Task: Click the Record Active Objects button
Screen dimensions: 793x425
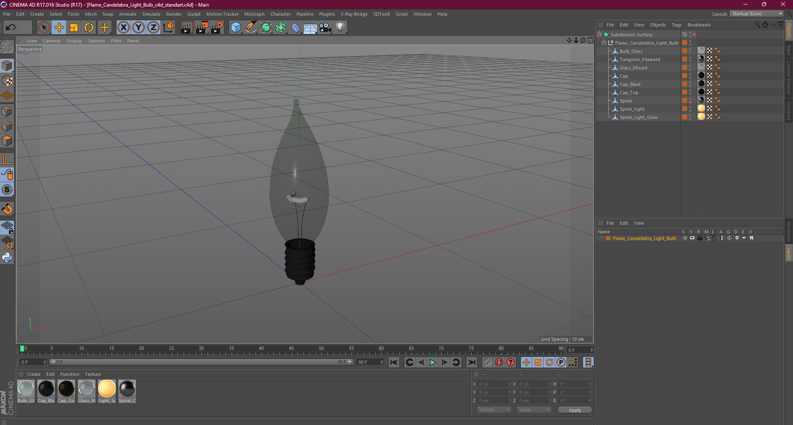Action: pyautogui.click(x=487, y=362)
